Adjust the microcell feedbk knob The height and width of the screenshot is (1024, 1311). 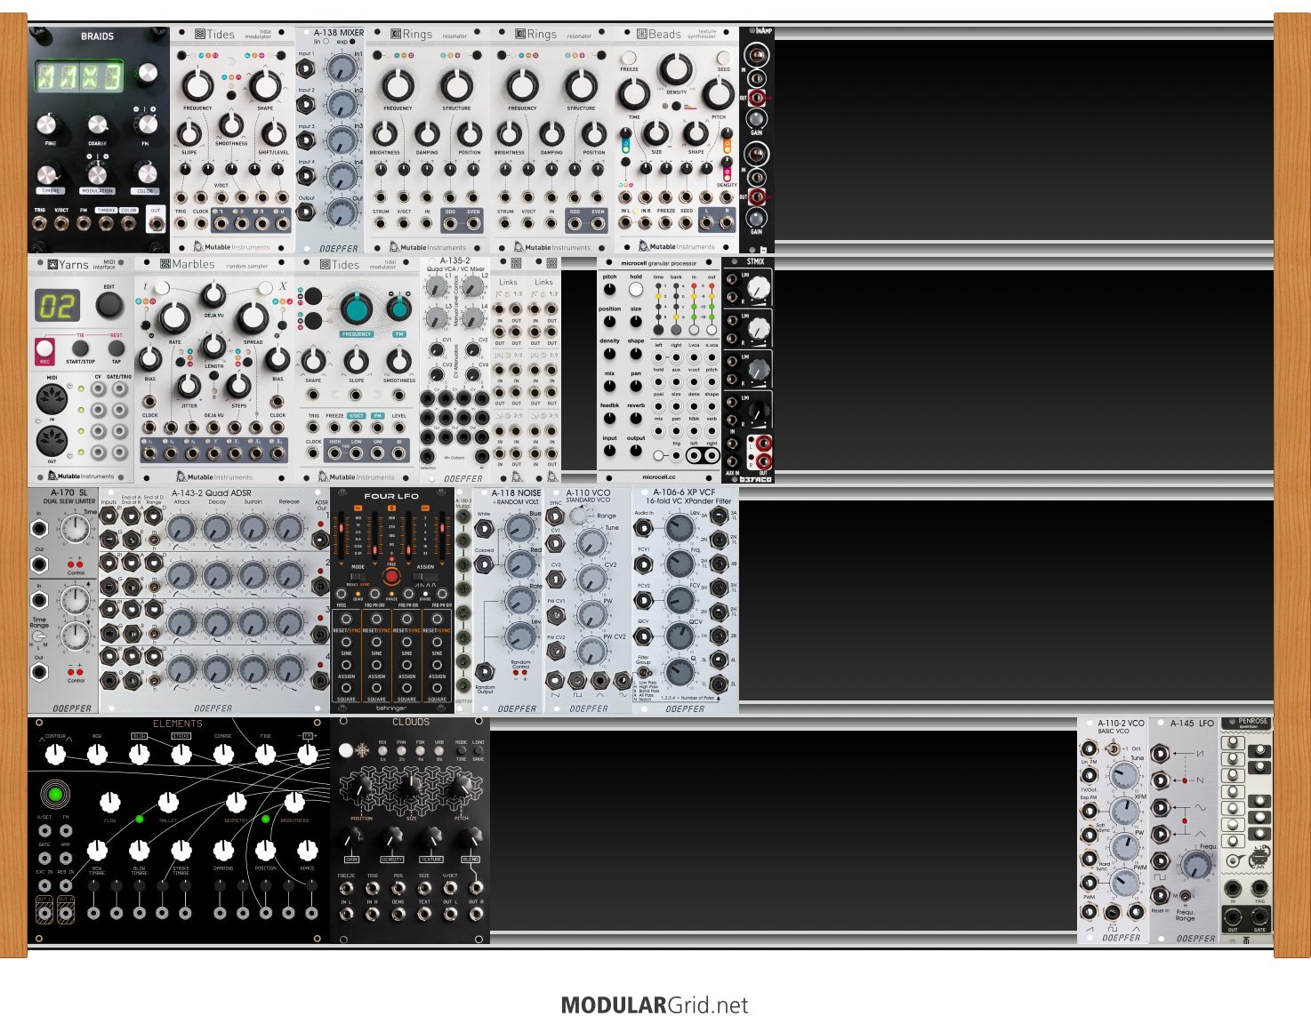(x=609, y=418)
